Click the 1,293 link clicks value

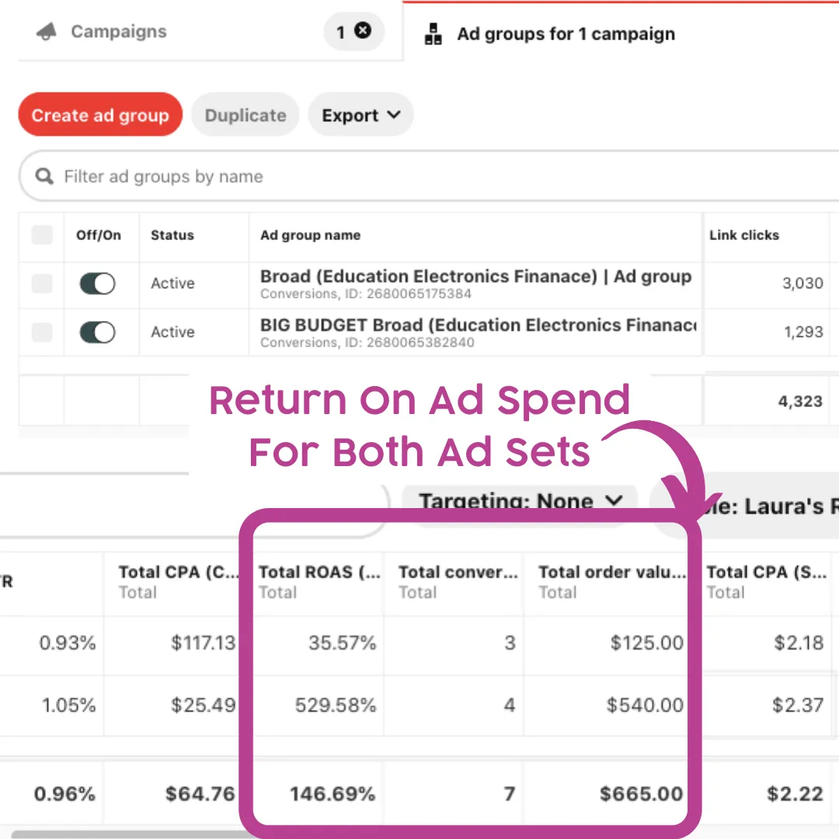point(803,332)
